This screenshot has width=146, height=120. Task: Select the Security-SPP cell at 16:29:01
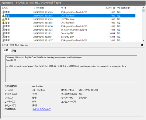tap(68, 37)
